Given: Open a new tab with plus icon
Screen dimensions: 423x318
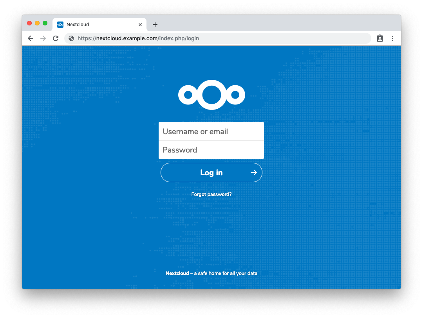Looking at the screenshot, I should (x=155, y=25).
